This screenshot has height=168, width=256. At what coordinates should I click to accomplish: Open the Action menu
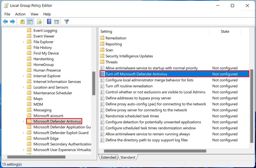coord(20,14)
